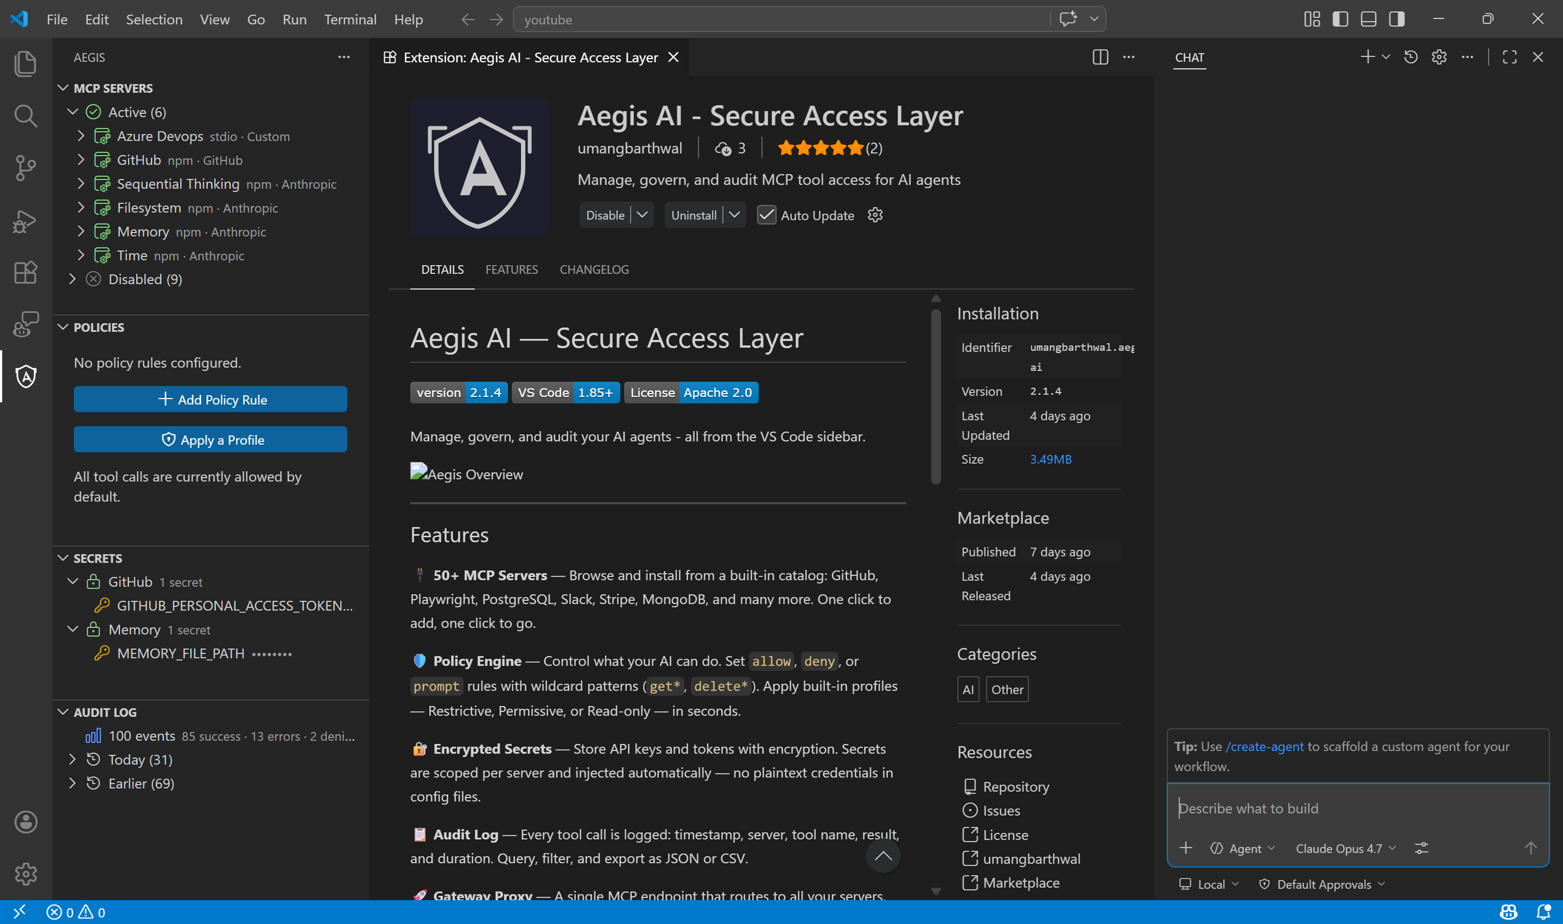Maximize the chat panel
Image resolution: width=1563 pixels, height=924 pixels.
click(x=1509, y=57)
